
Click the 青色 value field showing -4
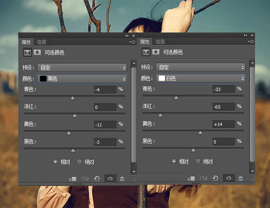(104, 90)
